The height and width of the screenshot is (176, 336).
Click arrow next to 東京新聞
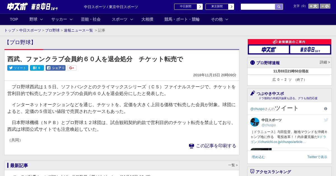click(231, 7)
